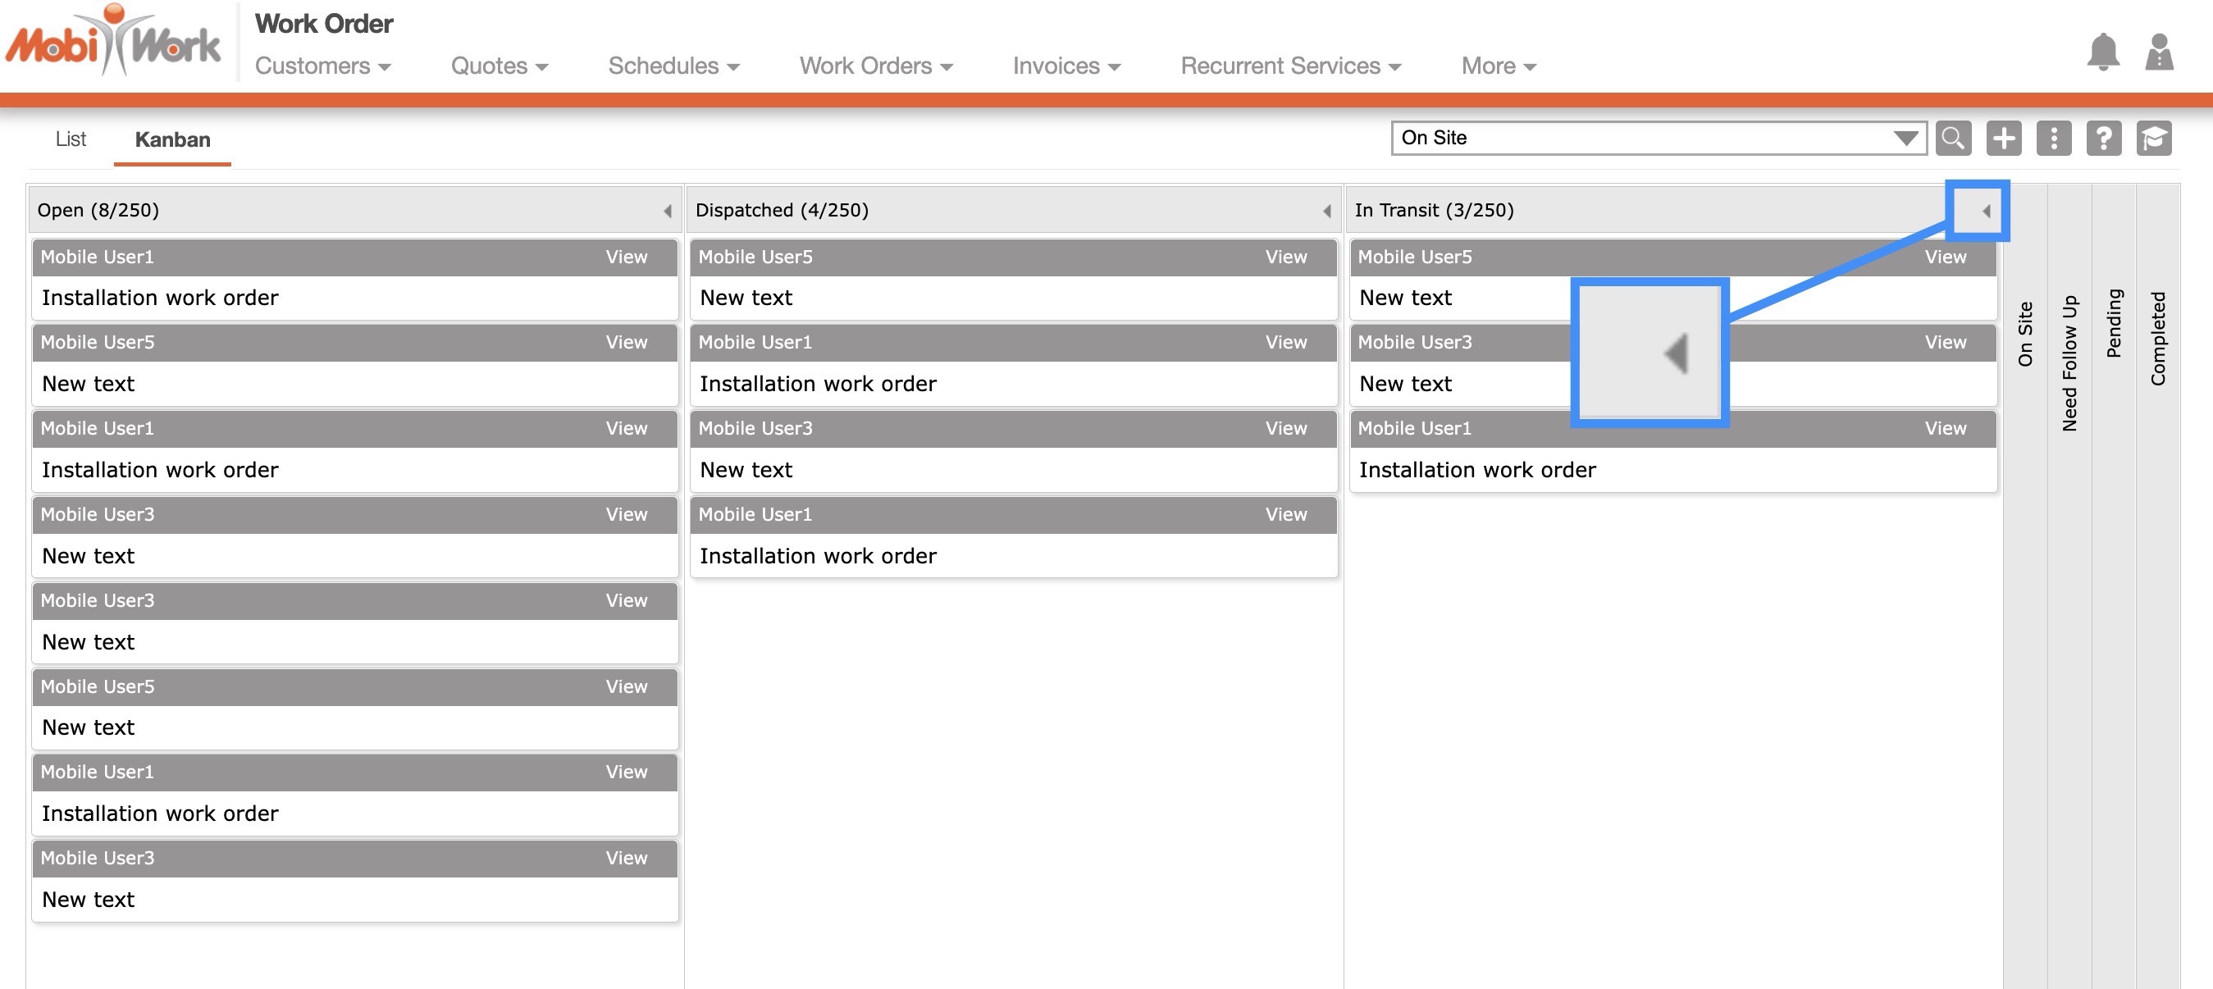Collapse the Open column arrow
Viewport: 2213px width, 989px height.
(668, 211)
